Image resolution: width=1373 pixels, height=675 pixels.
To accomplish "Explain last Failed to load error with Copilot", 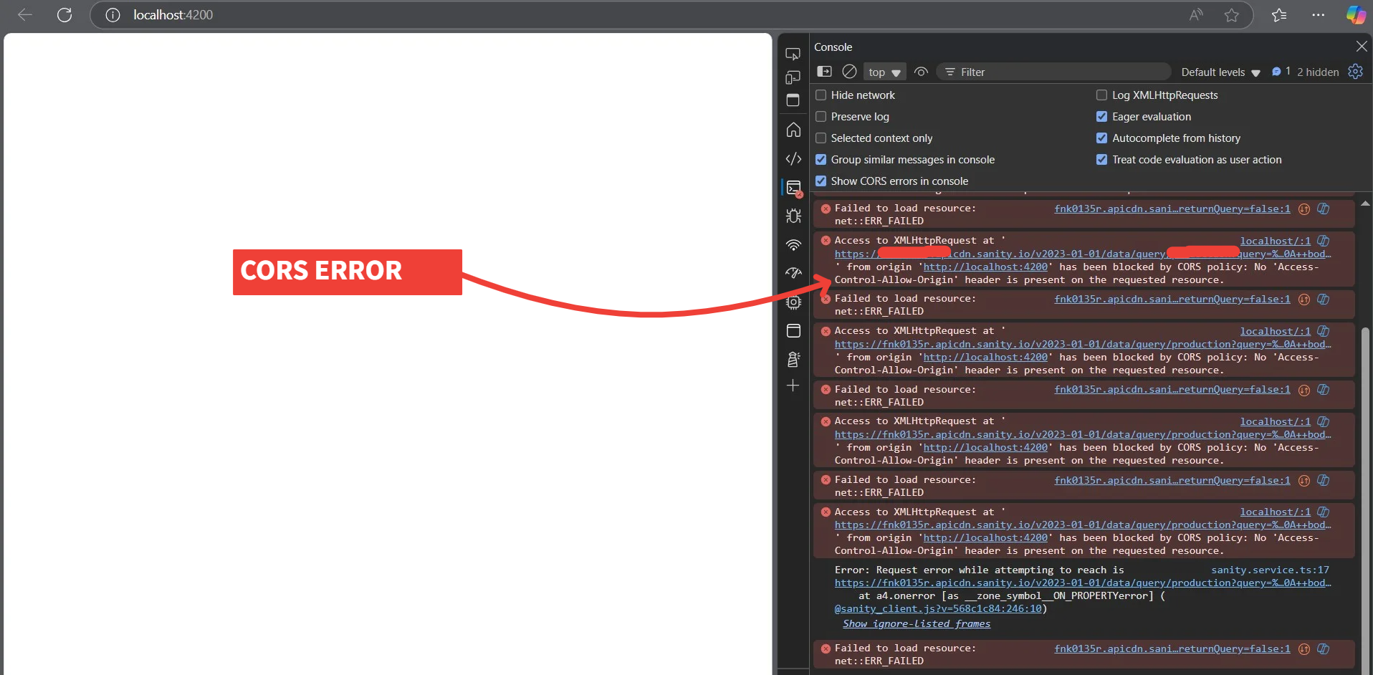I will click(1323, 648).
